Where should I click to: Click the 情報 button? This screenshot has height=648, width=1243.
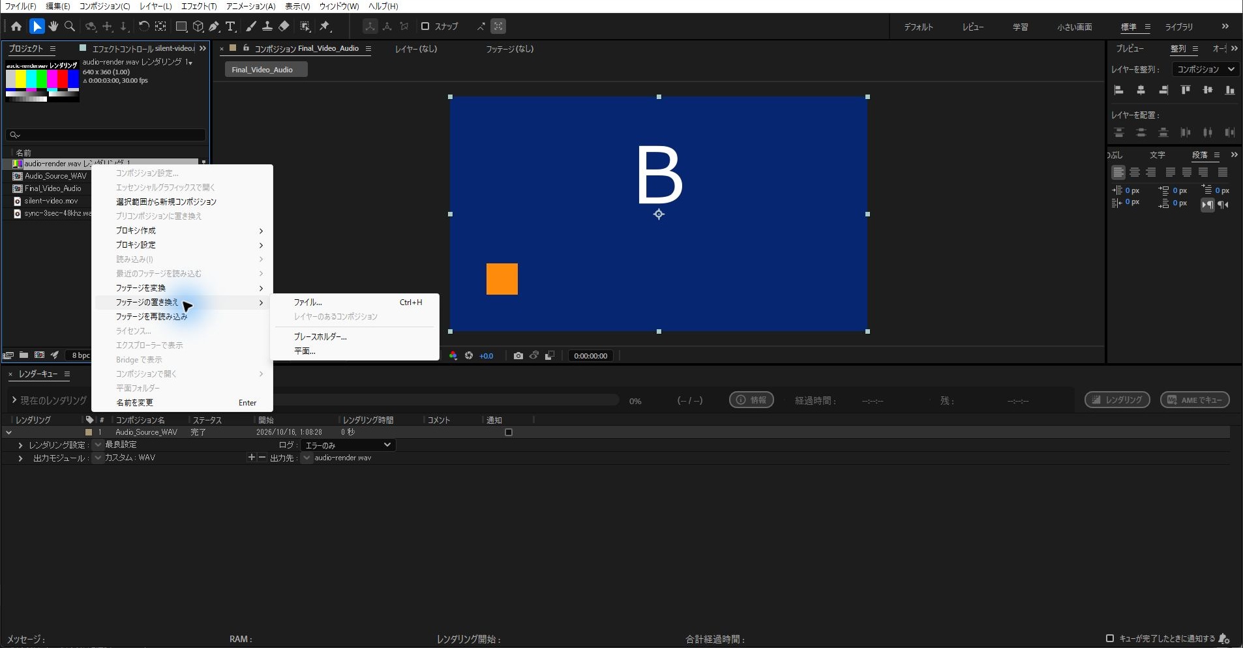[751, 400]
